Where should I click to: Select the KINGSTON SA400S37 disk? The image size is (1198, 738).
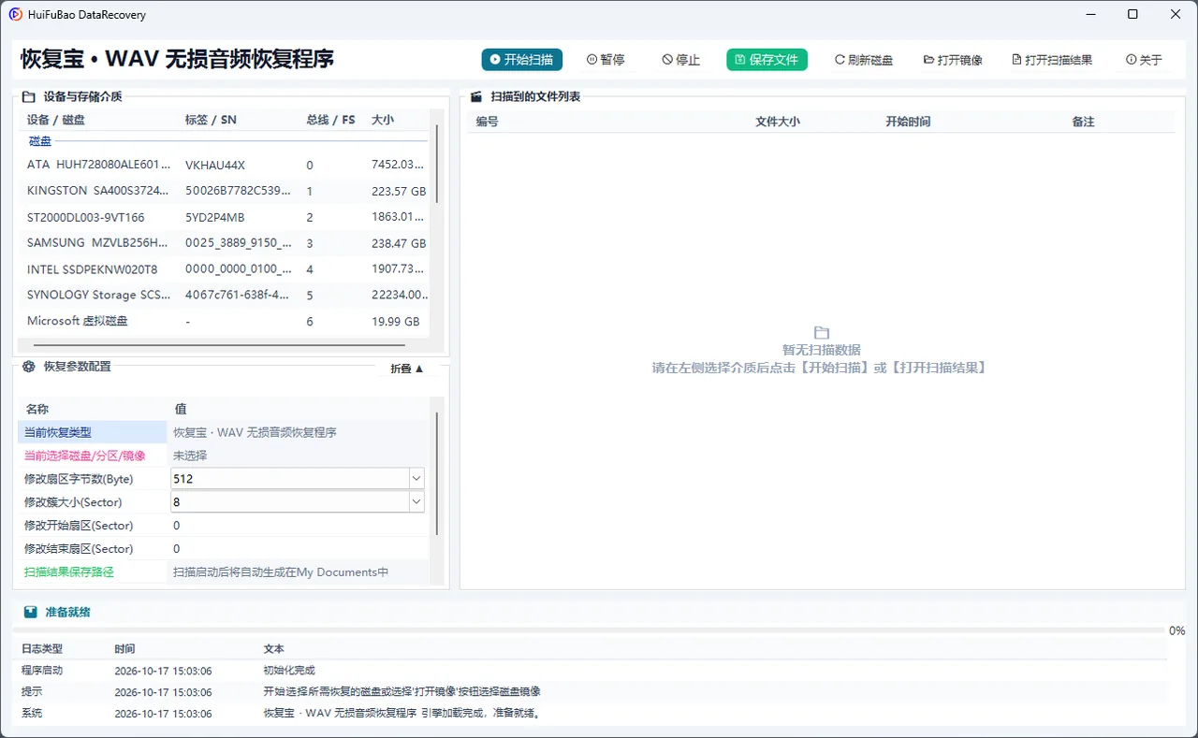pyautogui.click(x=225, y=191)
